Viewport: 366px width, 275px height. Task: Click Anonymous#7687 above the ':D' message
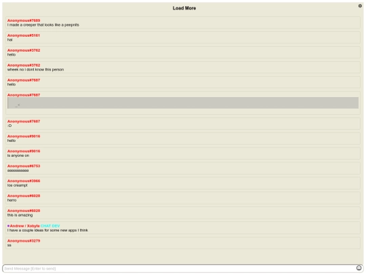point(24,122)
